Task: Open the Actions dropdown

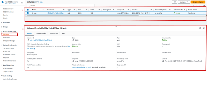Action: (x=184, y=2)
